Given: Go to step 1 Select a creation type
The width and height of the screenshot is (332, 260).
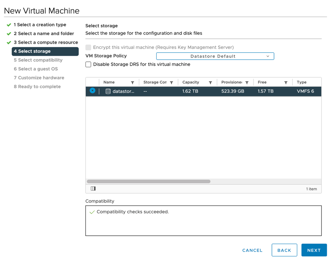Looking at the screenshot, I should tap(40, 25).
